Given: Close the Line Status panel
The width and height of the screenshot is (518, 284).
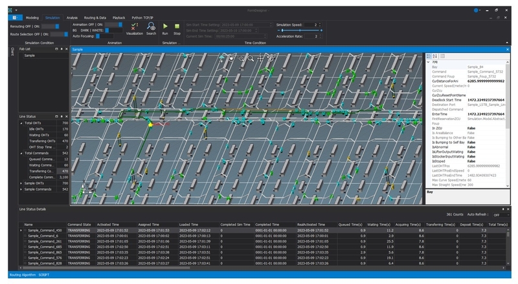Looking at the screenshot, I should 67,116.
